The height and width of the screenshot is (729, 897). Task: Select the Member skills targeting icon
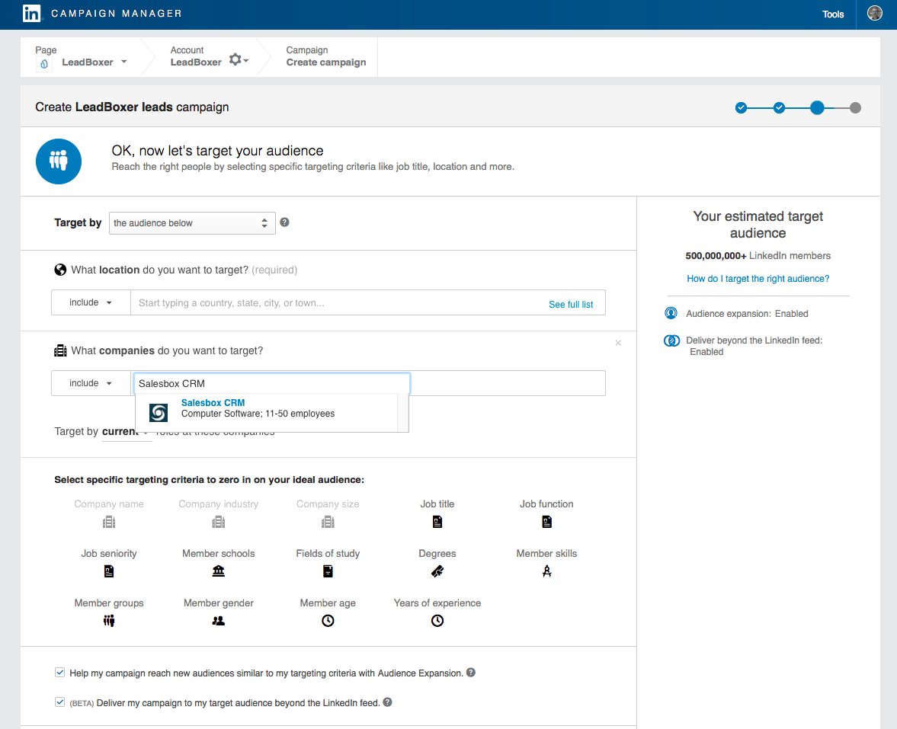pos(547,571)
